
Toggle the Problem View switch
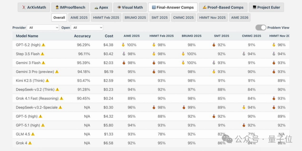click(x=261, y=28)
